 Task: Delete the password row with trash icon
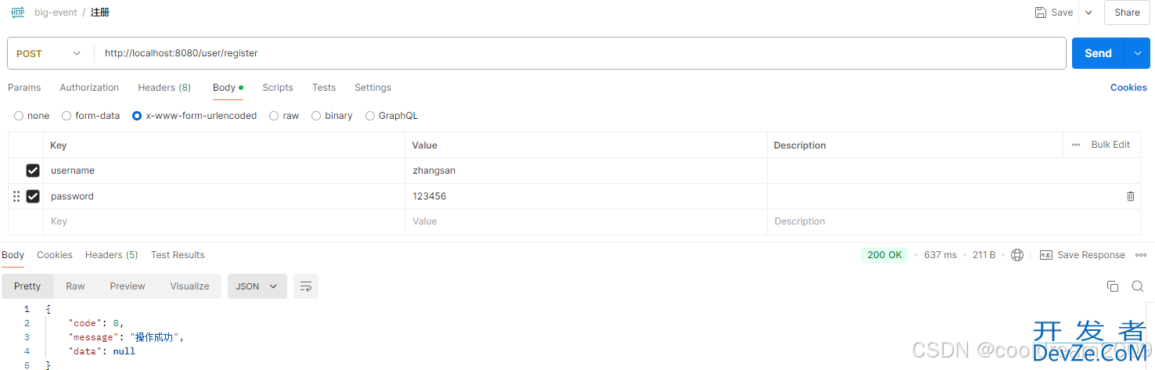pyautogui.click(x=1130, y=196)
